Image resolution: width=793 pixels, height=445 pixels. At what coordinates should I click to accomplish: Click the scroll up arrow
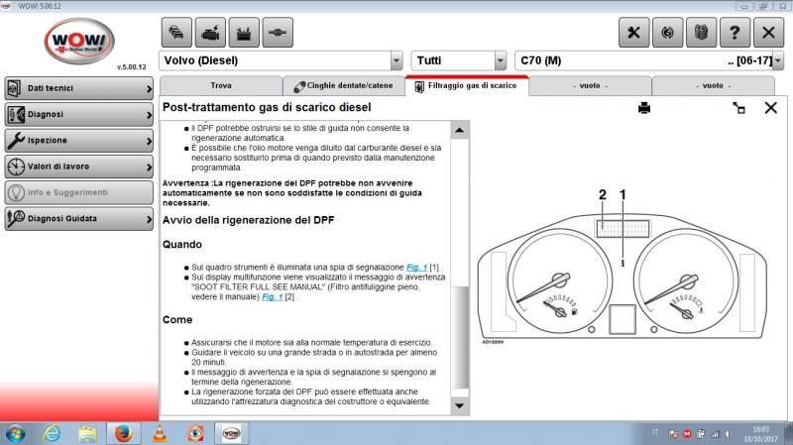[x=459, y=131]
